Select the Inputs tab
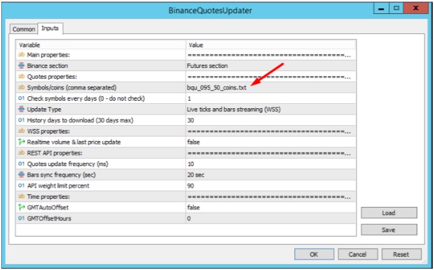The image size is (434, 270). coord(50,28)
